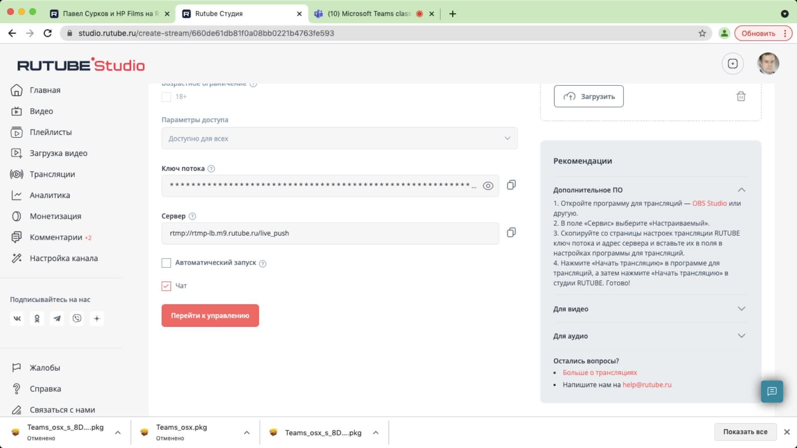Image resolution: width=797 pixels, height=448 pixels.
Task: Click the add video icon in header
Action: (732, 63)
